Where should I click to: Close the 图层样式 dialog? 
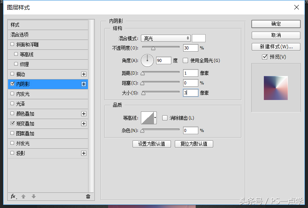(297, 7)
